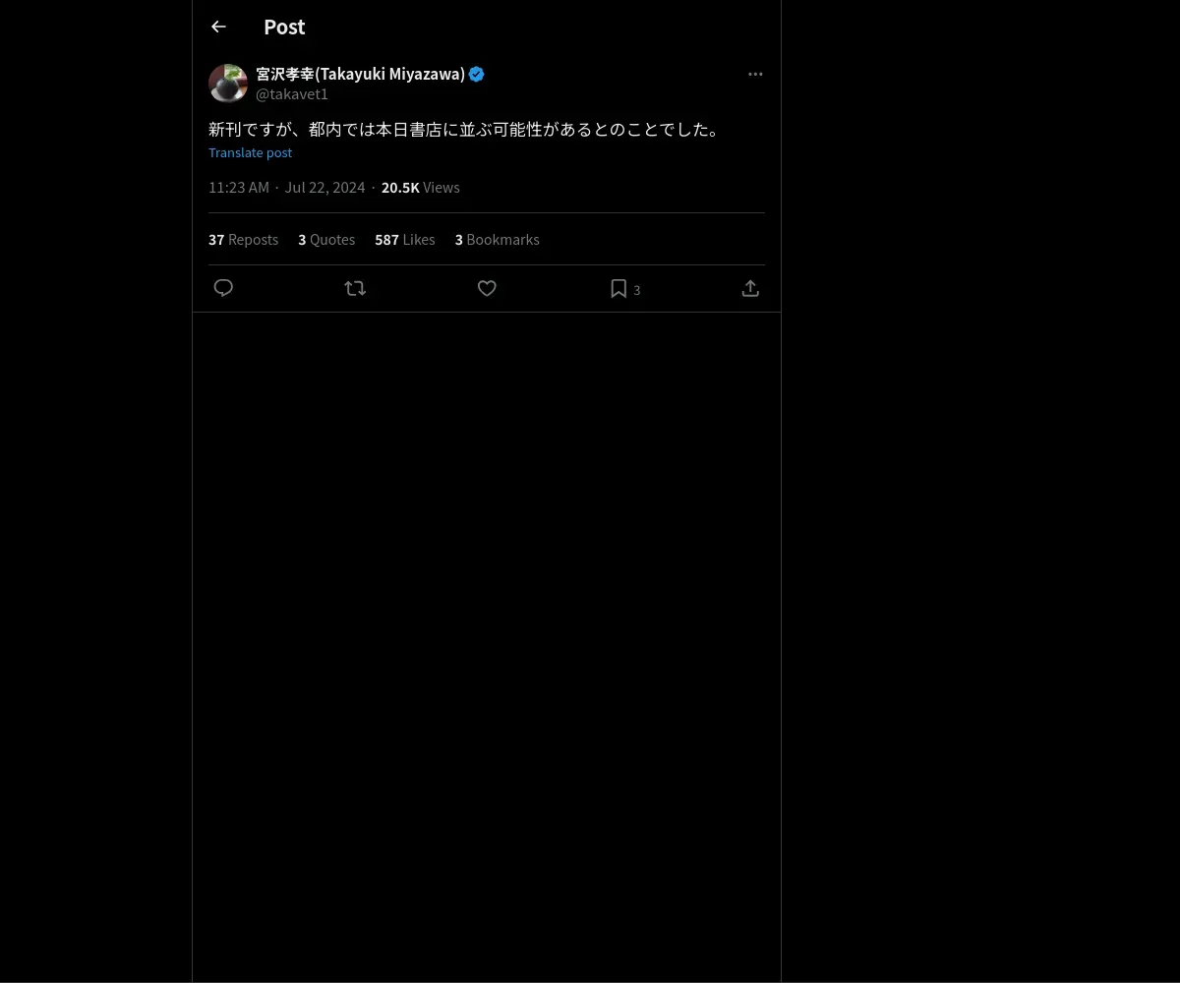
Task: Open the @takavet1 handle link
Action: [292, 94]
